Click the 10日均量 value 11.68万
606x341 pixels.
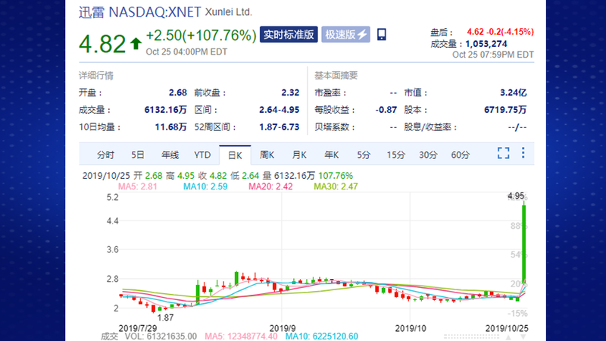(x=171, y=127)
